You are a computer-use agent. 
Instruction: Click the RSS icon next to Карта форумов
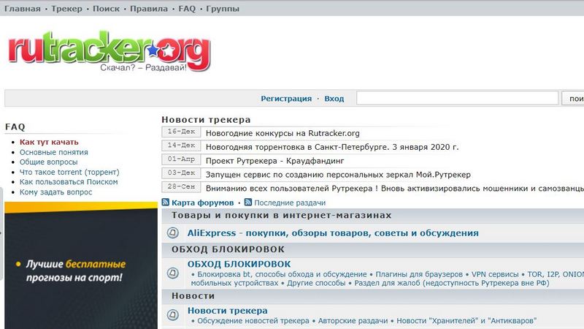[x=166, y=203]
